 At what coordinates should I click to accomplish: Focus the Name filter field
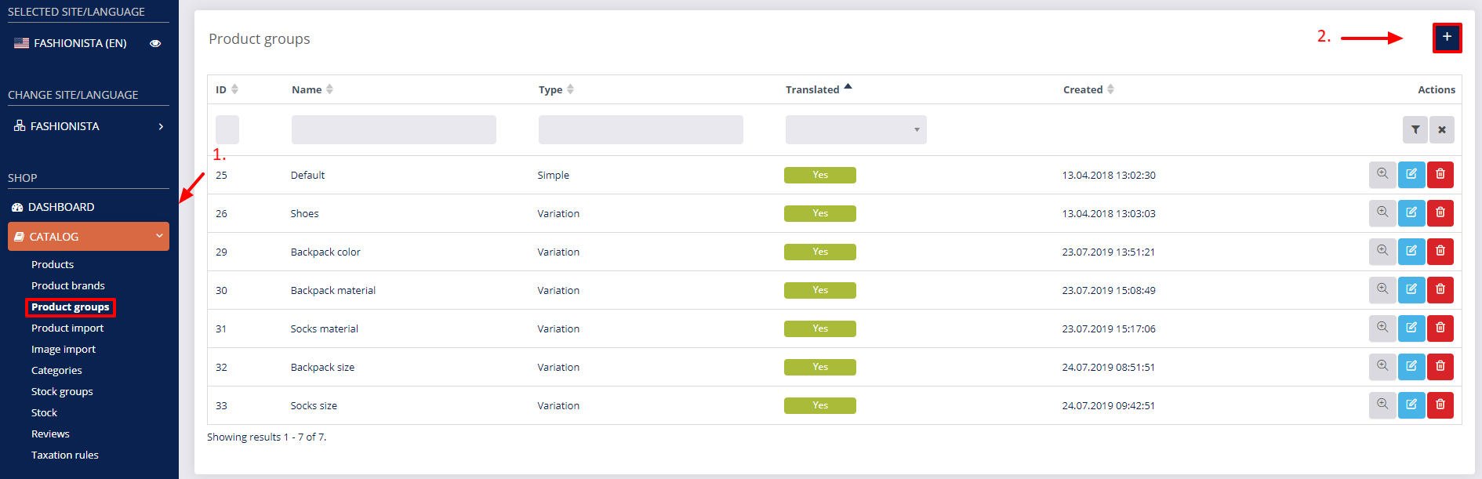(394, 129)
